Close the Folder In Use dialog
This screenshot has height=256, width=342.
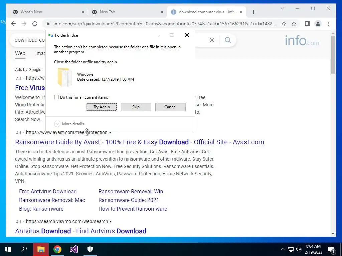click(x=187, y=35)
